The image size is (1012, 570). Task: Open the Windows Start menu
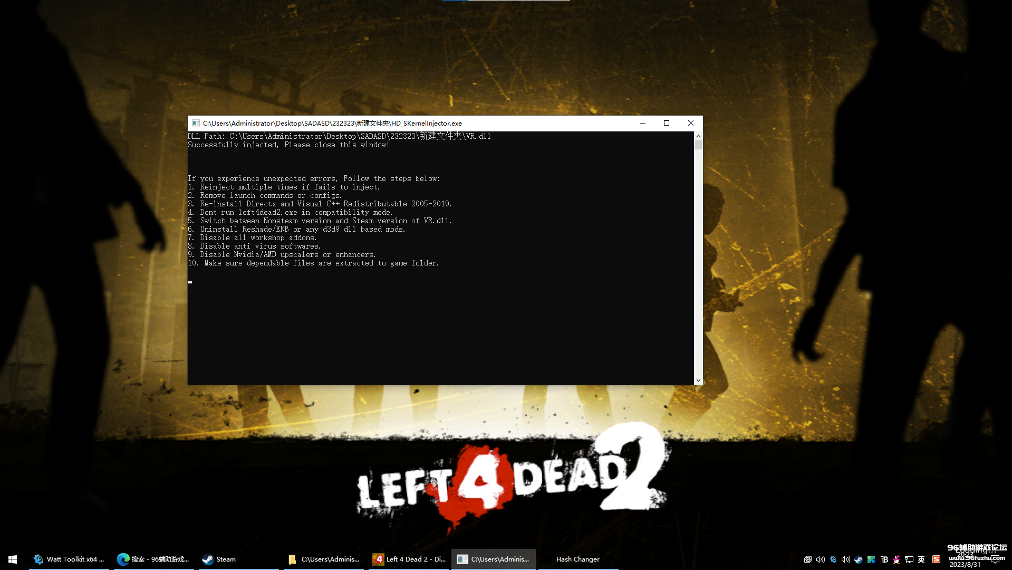click(13, 559)
